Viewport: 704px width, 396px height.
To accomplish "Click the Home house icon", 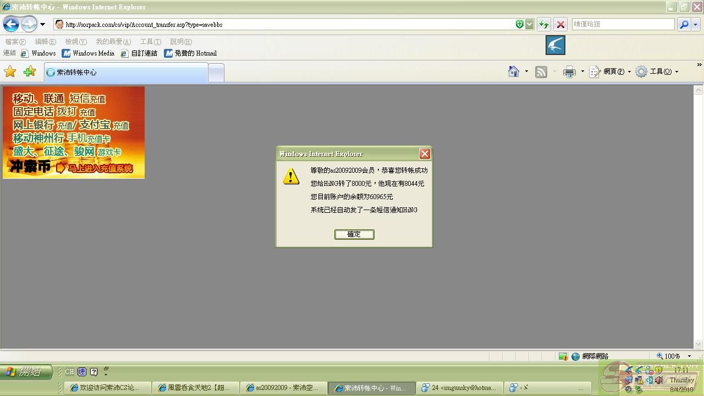I will coord(514,71).
